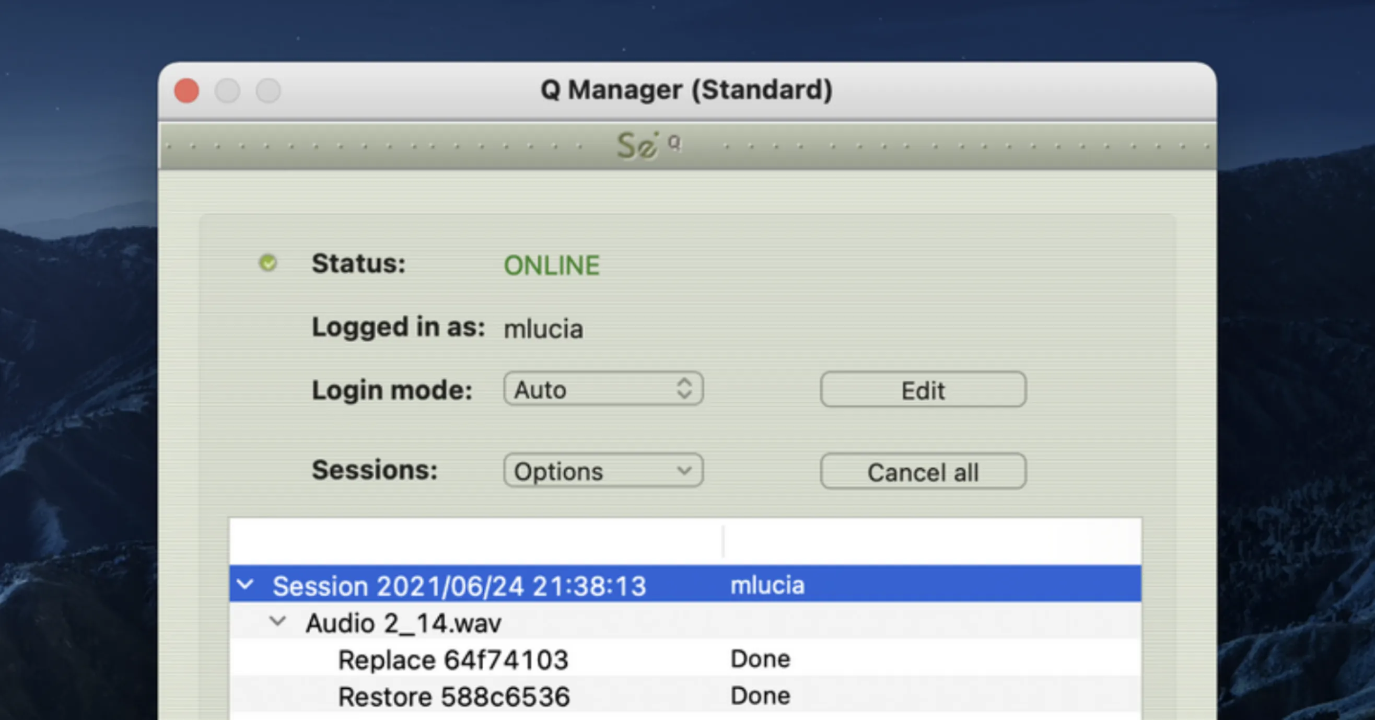Viewport: 1375px width, 720px height.
Task: Open the Sessions Options dropdown
Action: (x=603, y=470)
